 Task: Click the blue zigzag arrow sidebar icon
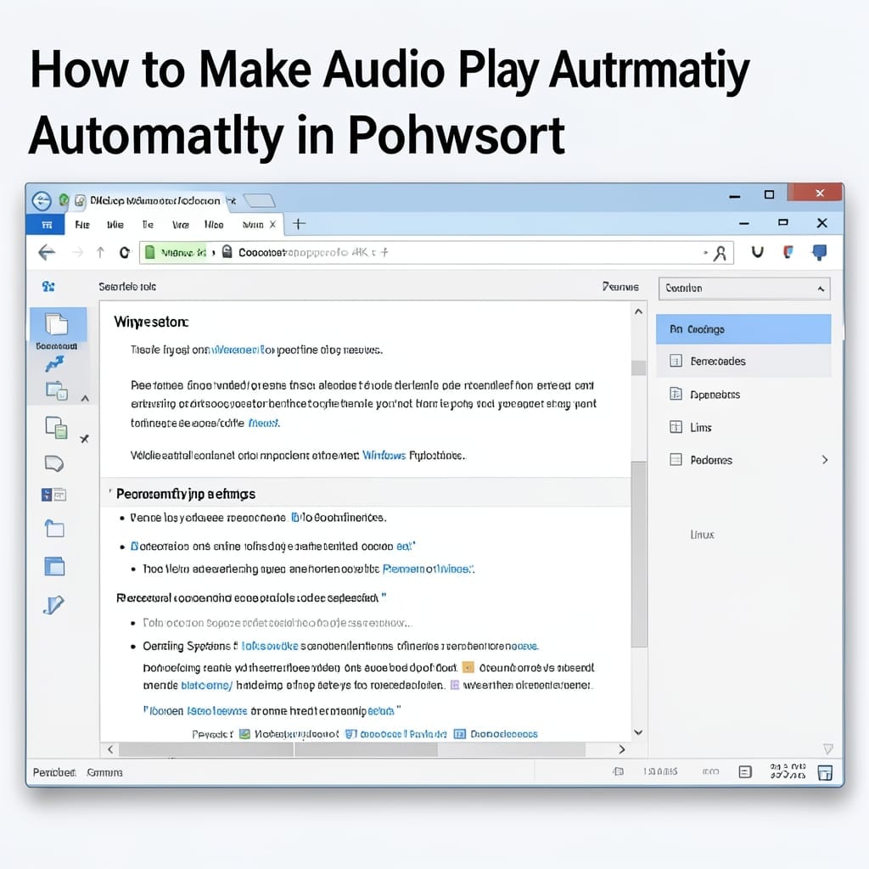click(x=54, y=364)
